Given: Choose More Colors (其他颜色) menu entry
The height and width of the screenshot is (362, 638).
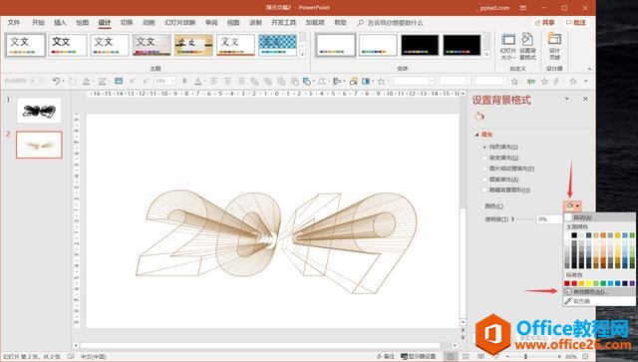Looking at the screenshot, I should point(598,291).
